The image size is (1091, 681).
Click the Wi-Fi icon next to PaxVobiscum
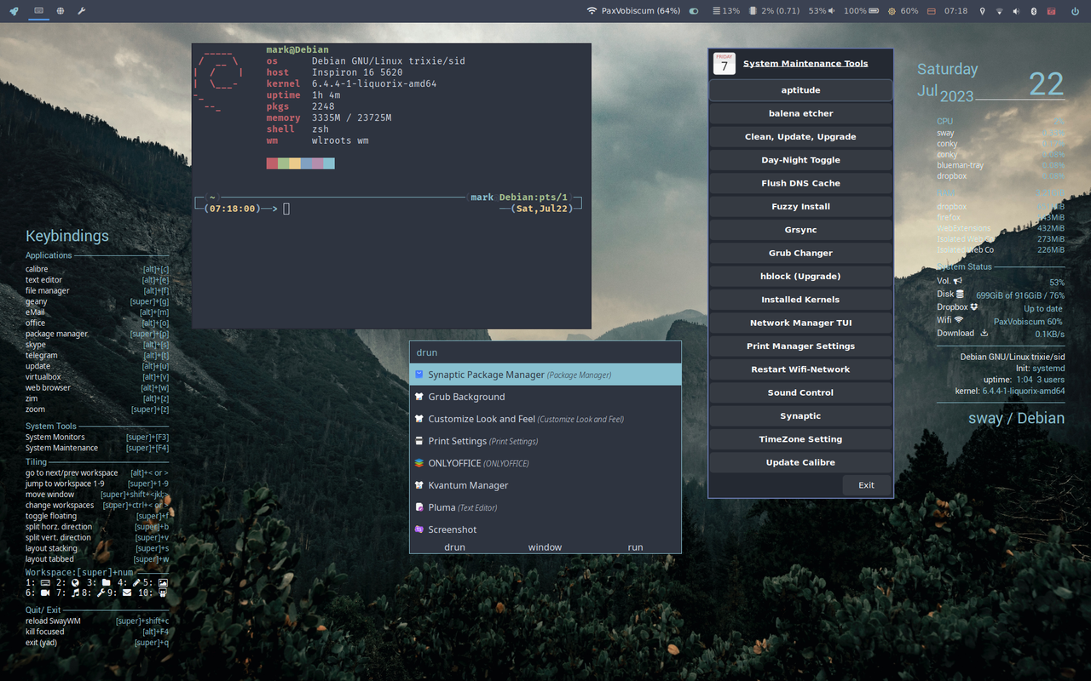(592, 11)
